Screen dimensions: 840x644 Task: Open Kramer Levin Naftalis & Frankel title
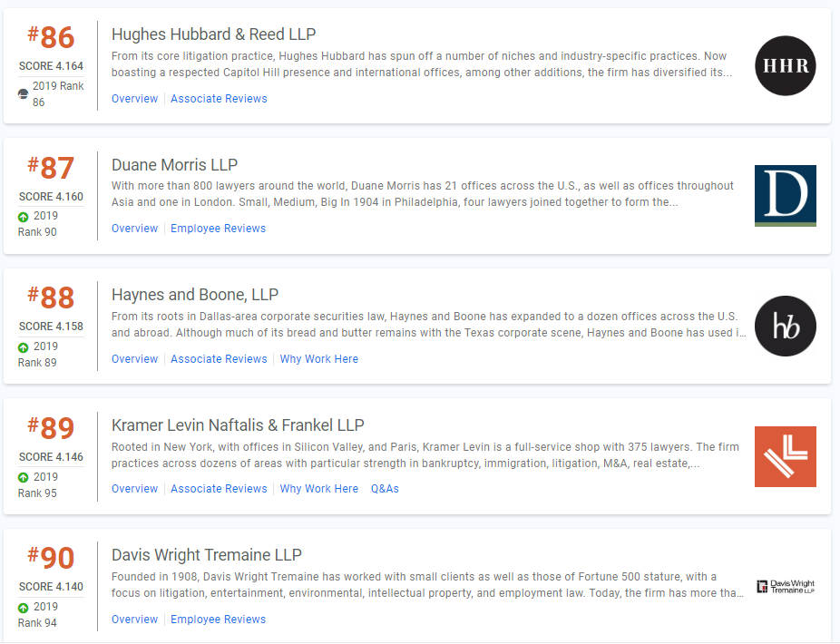(x=238, y=424)
